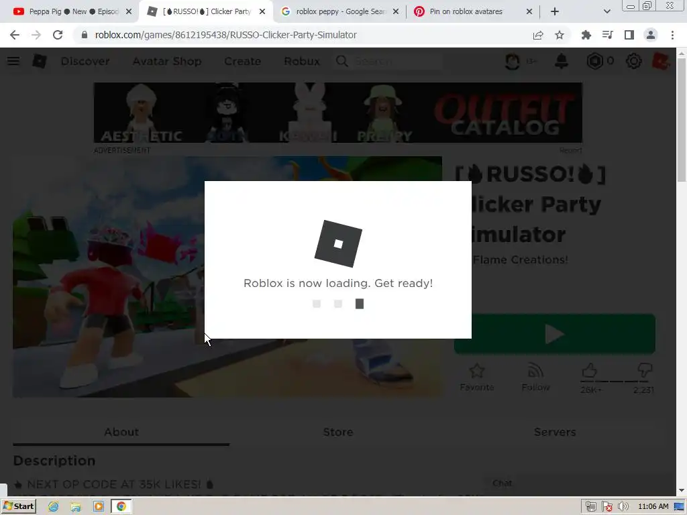Open the Discover page
687x515 pixels.
(85, 61)
